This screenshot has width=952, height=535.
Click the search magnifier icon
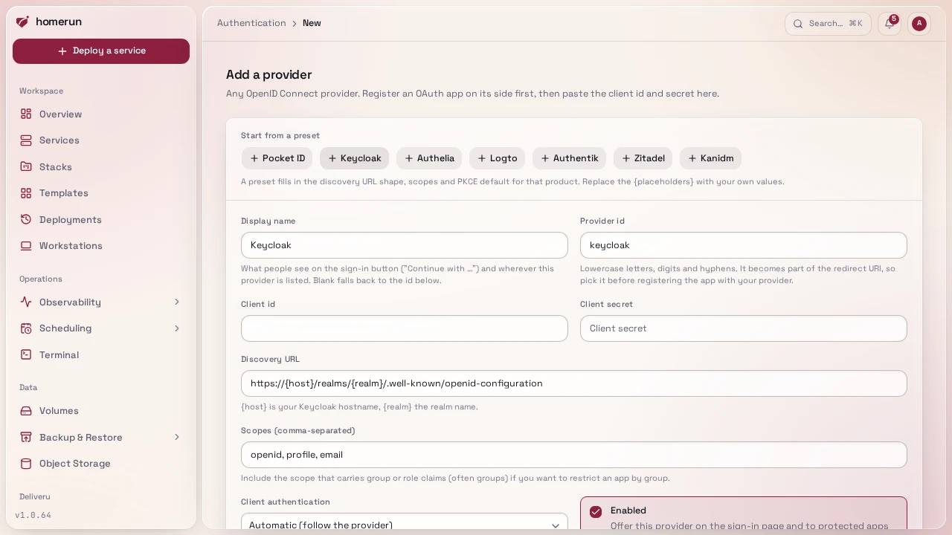point(798,23)
